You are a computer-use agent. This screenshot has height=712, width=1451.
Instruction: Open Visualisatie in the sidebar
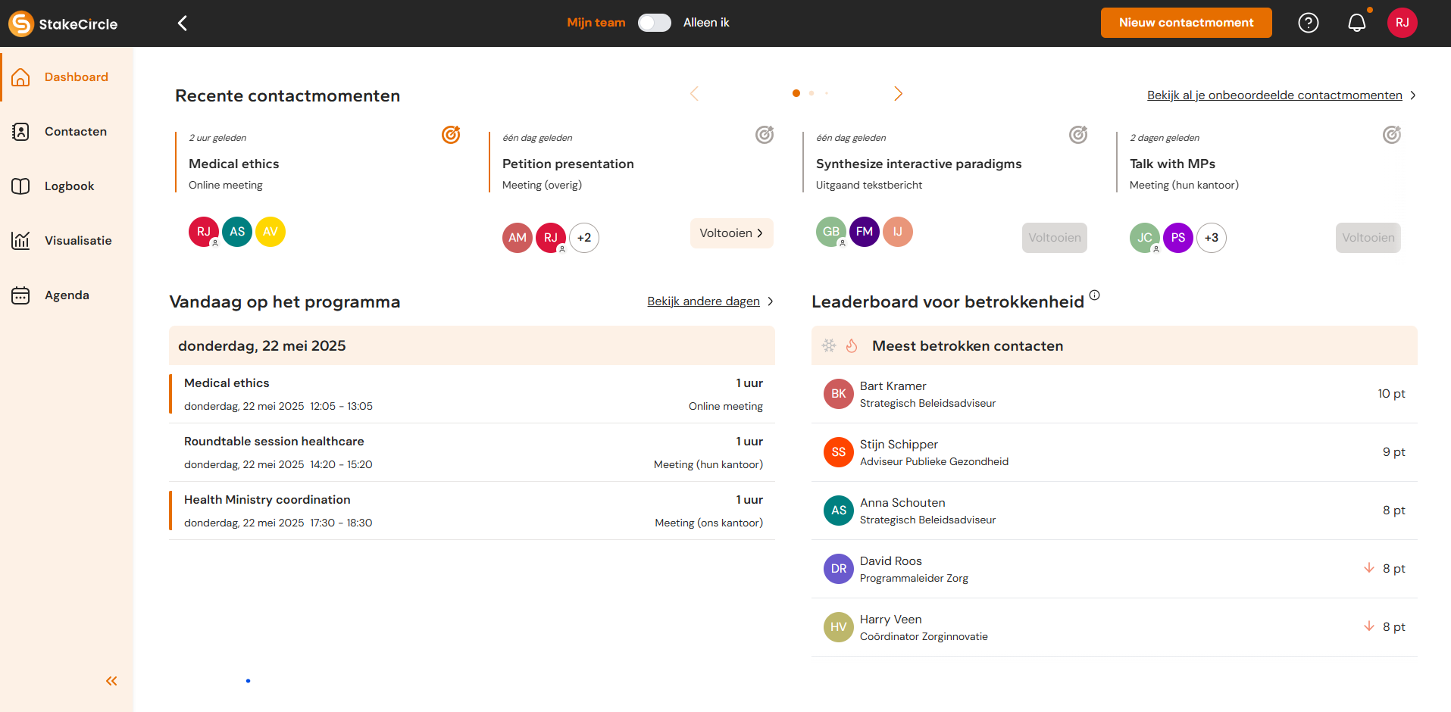click(67, 241)
